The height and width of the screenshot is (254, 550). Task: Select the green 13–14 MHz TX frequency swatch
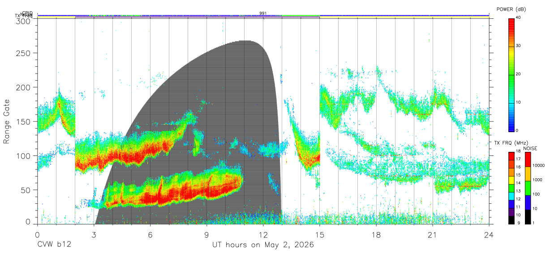click(x=511, y=188)
